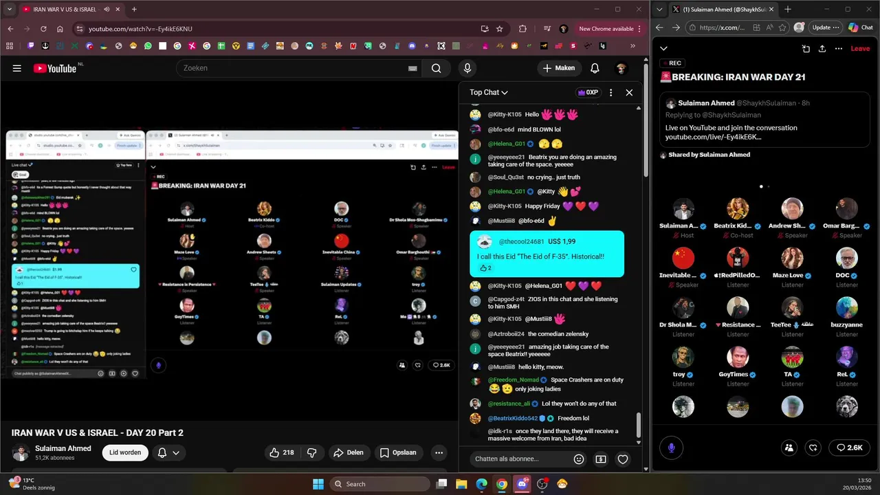Start YouTube voice search with the microphone
This screenshot has height=495, width=880.
click(467, 68)
